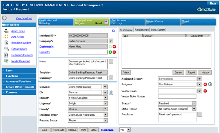The width and height of the screenshot is (220, 133).
Task: Remove Contact with red minus icon
Action: pyautogui.click(x=114, y=52)
